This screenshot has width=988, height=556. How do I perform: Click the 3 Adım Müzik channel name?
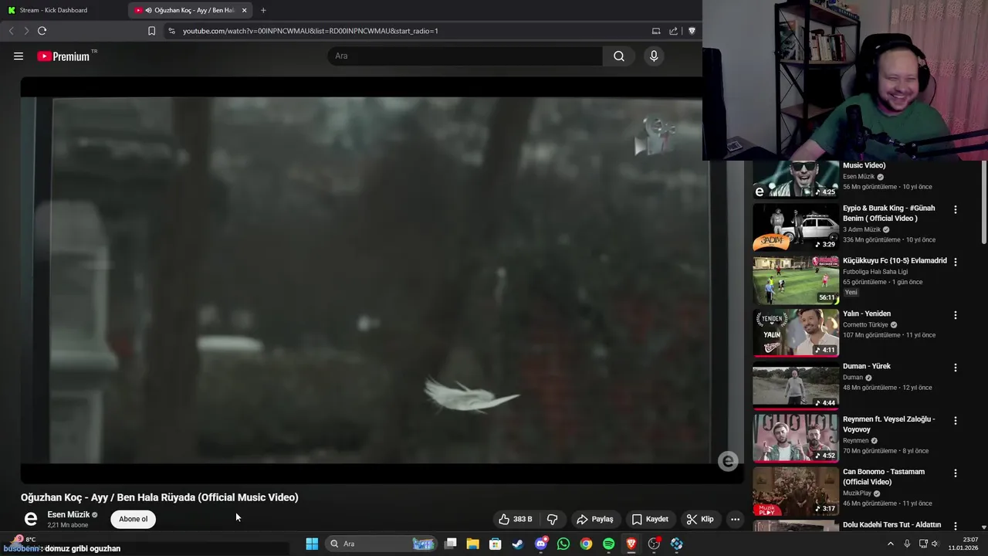[x=861, y=229]
